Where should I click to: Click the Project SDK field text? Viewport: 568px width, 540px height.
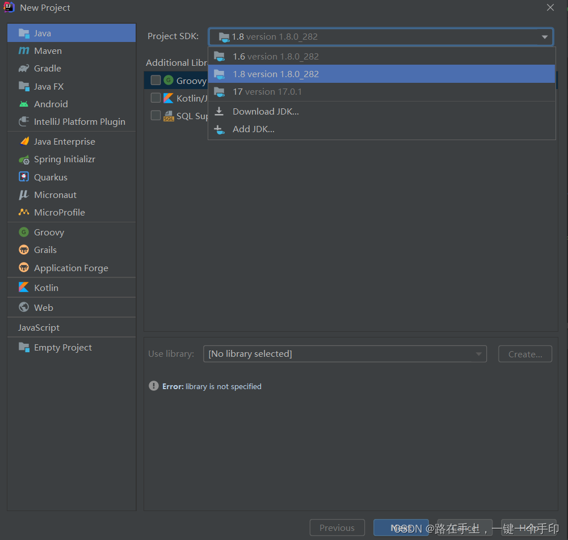tap(275, 37)
